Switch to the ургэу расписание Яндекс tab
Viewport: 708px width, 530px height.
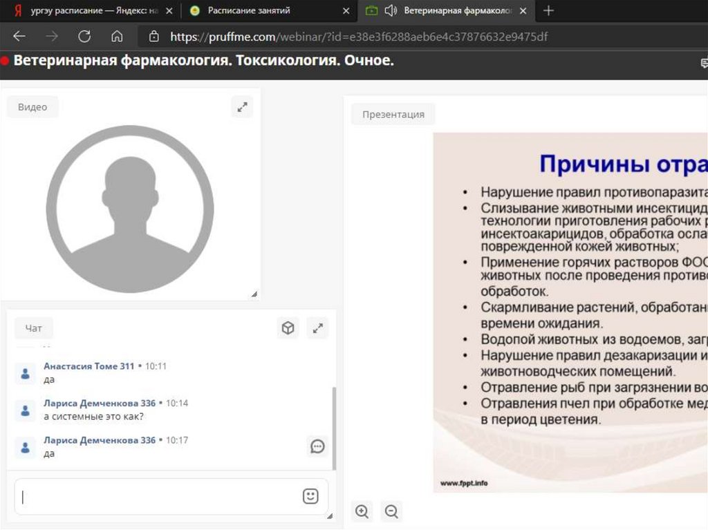[x=90, y=10]
